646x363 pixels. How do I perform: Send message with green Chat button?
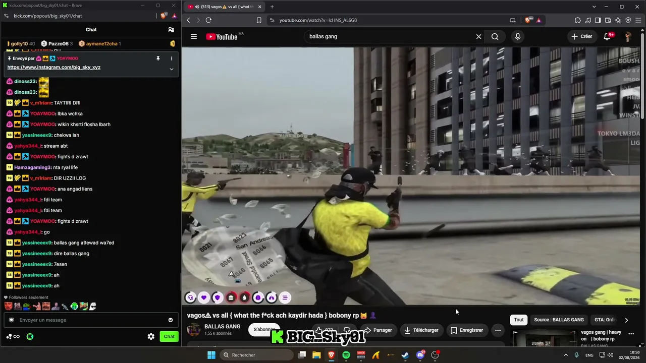tap(169, 336)
